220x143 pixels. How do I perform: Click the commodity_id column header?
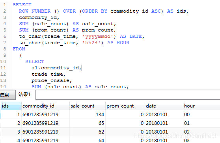point(45,106)
